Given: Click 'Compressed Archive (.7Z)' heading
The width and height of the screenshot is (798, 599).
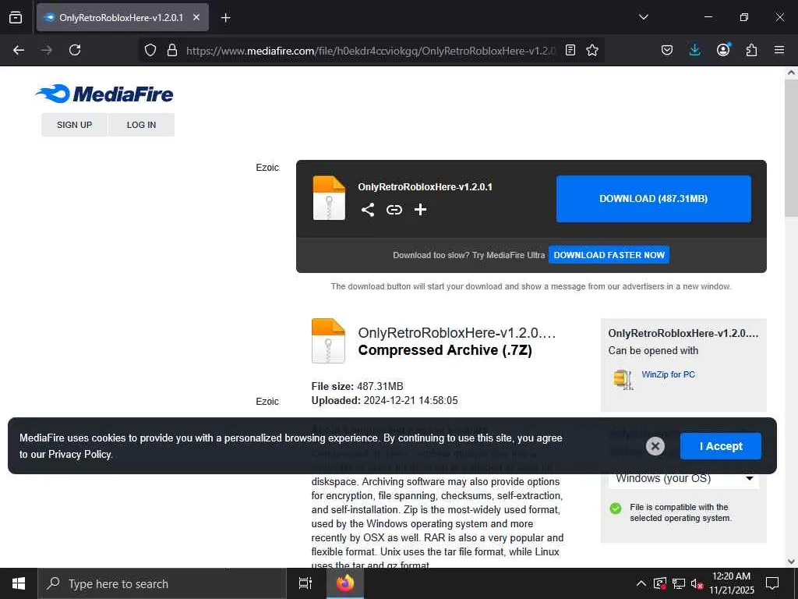Looking at the screenshot, I should [445, 350].
